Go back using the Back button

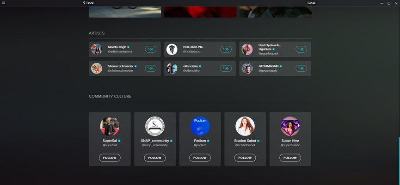[x=88, y=3]
